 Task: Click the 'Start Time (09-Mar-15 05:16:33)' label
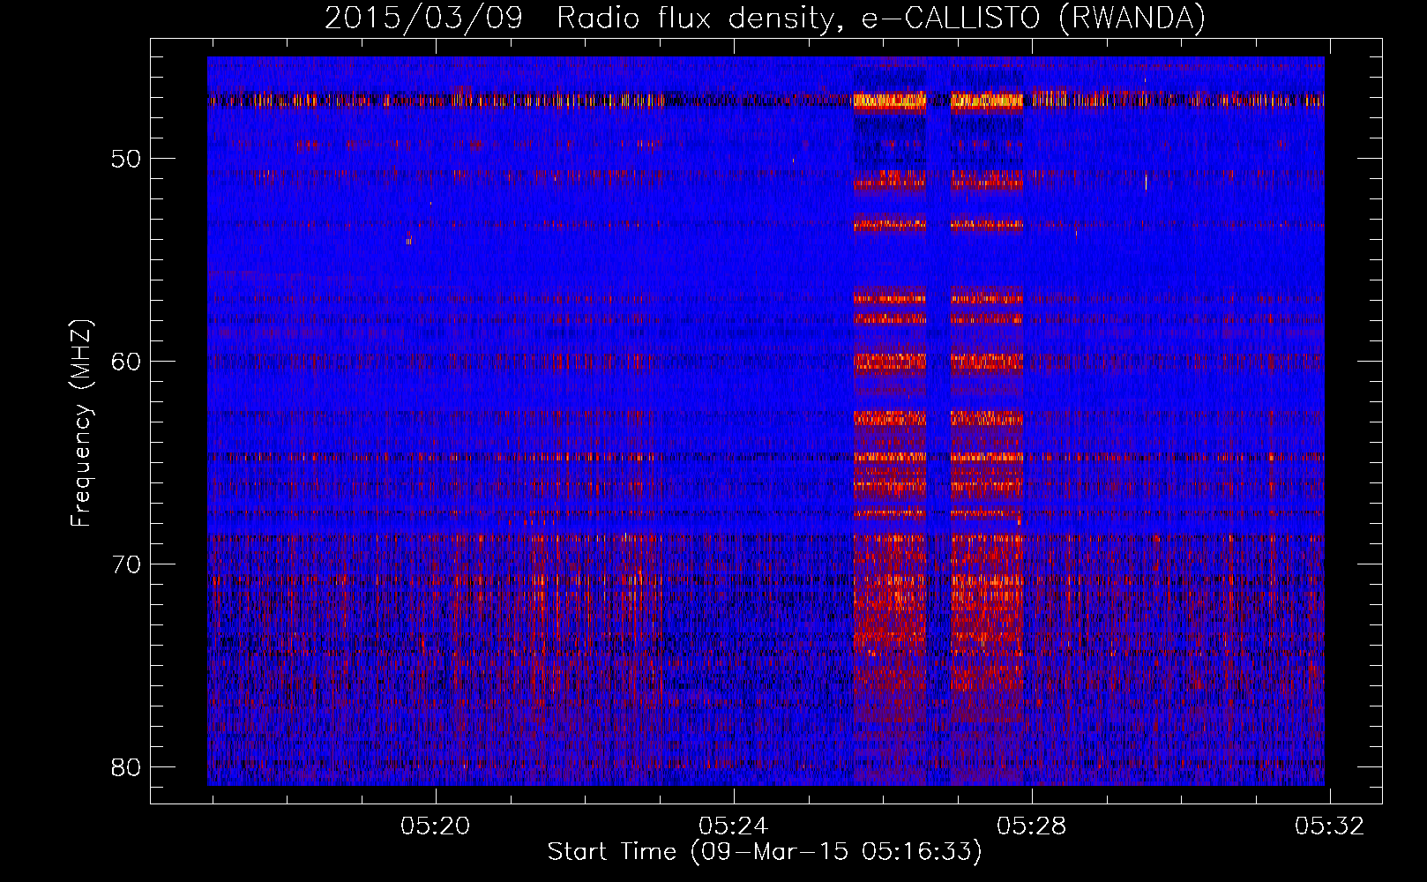765,852
